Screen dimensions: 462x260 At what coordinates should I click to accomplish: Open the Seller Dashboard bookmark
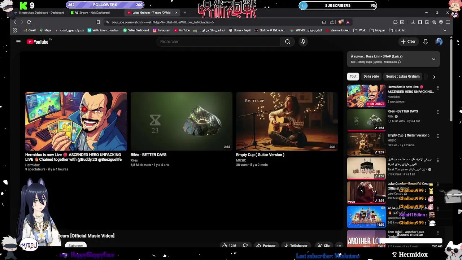click(136, 30)
